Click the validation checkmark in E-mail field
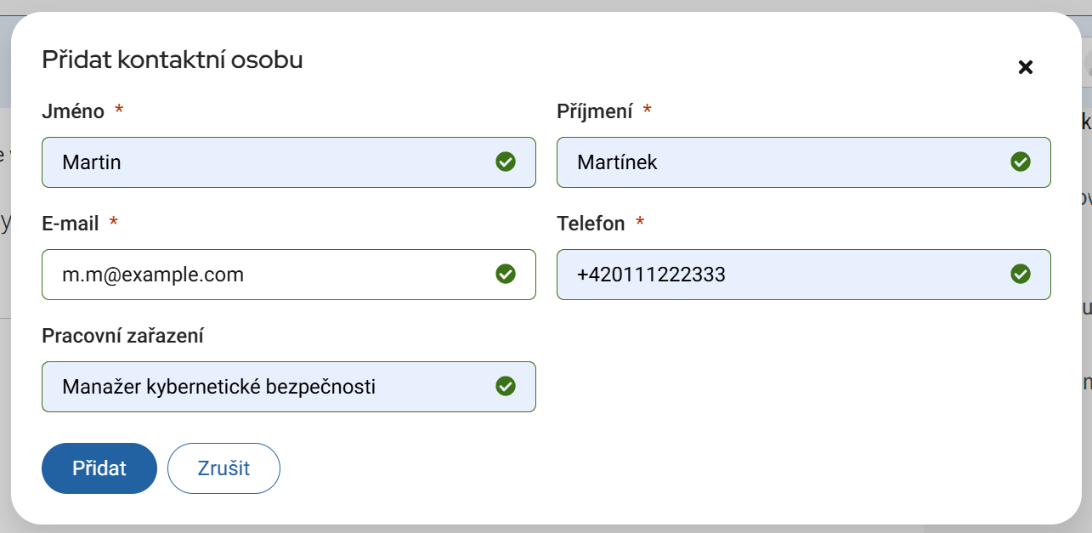 click(x=506, y=274)
